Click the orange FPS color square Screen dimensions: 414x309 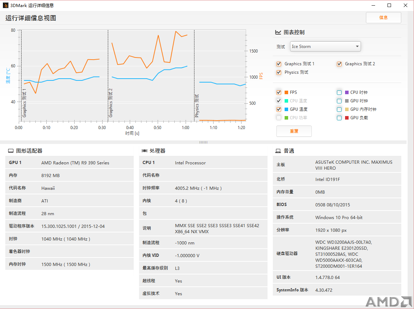point(286,92)
